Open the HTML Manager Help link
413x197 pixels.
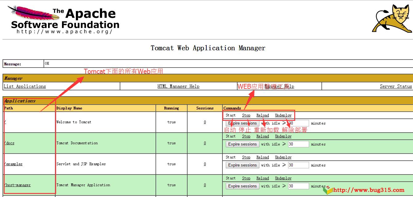(x=178, y=86)
